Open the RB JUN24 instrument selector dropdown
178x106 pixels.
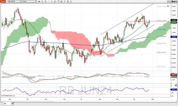coord(15,1)
